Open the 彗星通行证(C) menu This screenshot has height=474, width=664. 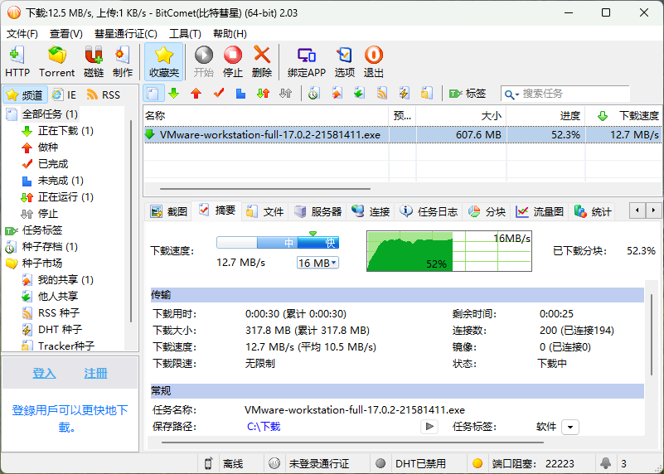coord(125,34)
